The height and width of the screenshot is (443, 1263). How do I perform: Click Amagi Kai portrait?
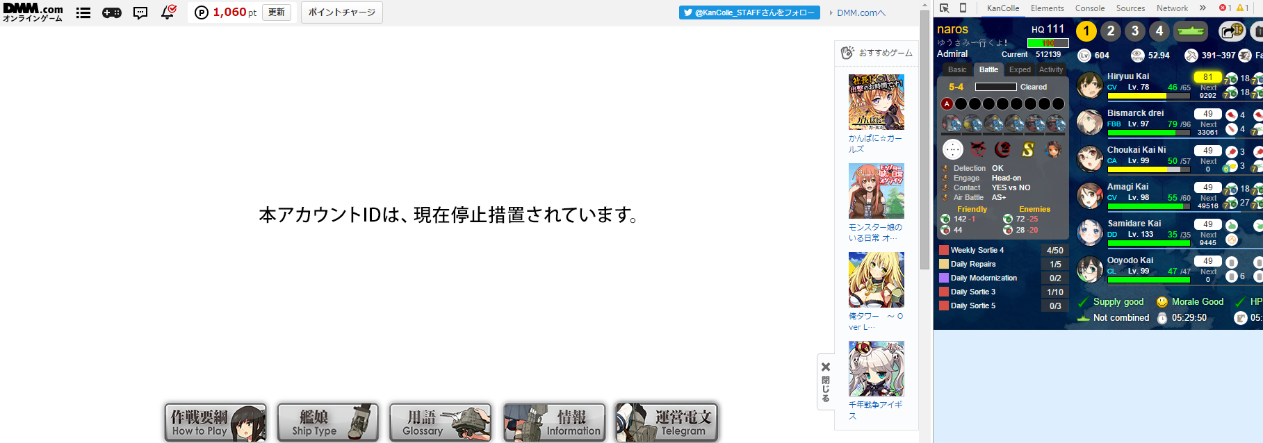(1090, 196)
